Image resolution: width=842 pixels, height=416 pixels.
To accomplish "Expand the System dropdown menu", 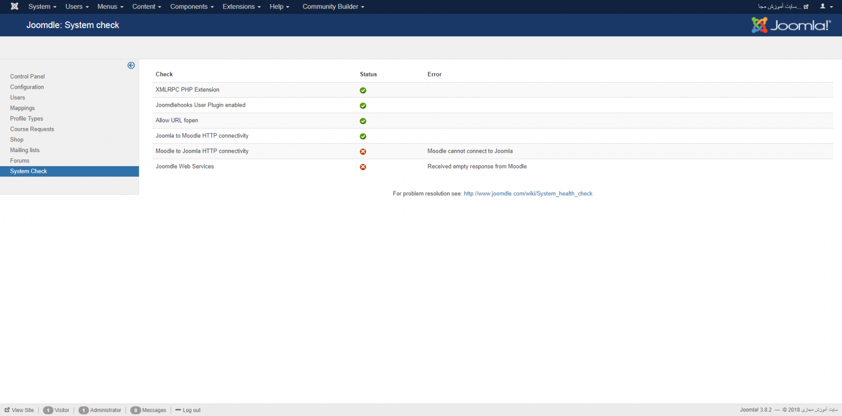I will [x=42, y=7].
